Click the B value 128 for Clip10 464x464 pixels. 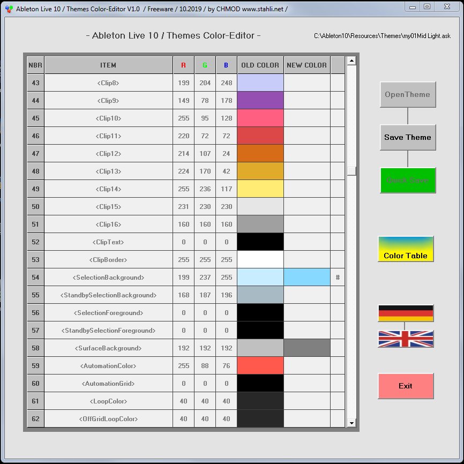coord(226,118)
